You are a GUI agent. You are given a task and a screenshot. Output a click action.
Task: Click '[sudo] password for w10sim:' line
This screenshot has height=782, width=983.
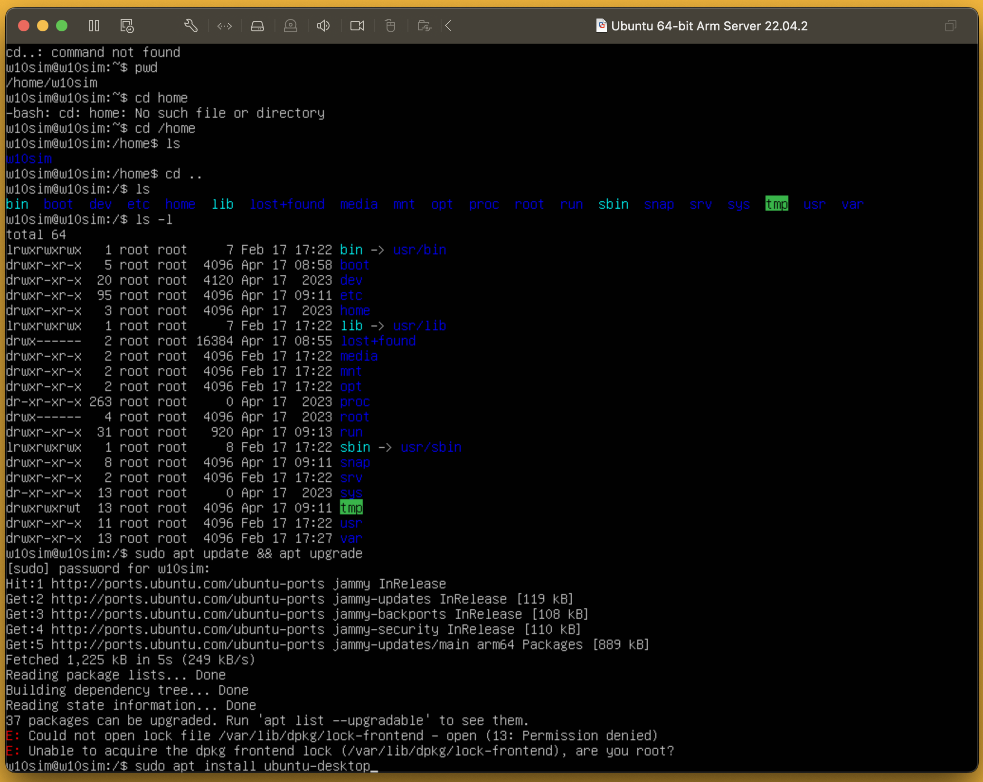(108, 568)
